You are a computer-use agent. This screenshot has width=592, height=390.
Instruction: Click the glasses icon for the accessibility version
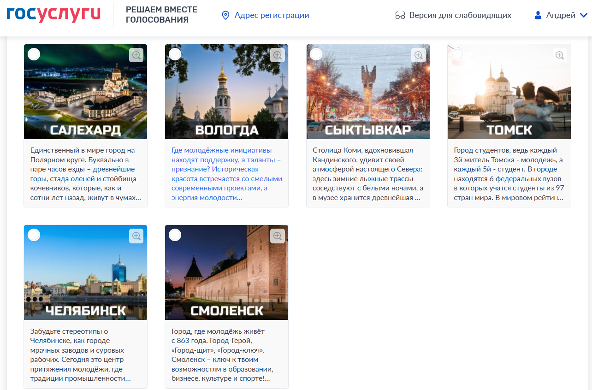coord(400,16)
